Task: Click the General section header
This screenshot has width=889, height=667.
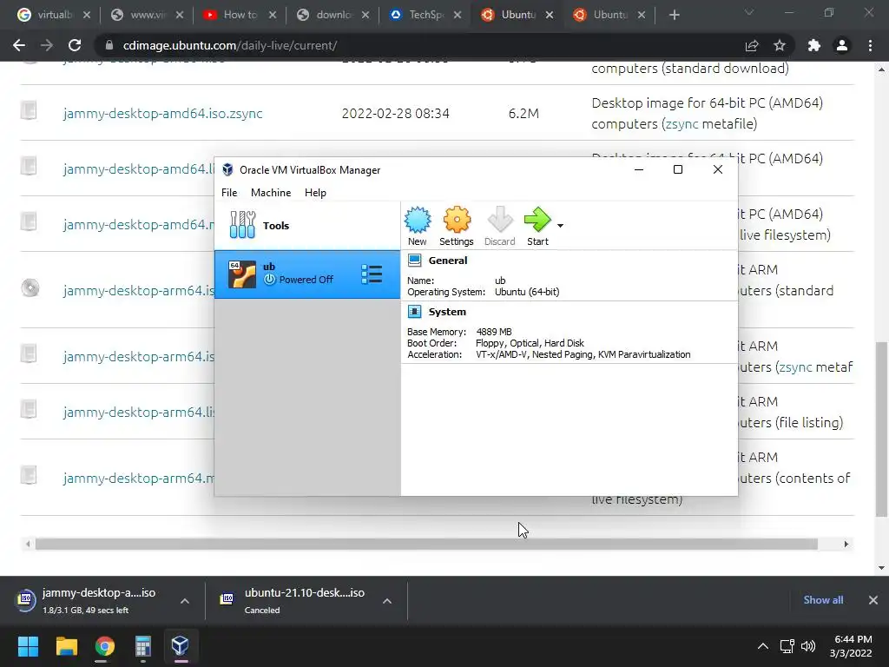Action: tap(448, 261)
